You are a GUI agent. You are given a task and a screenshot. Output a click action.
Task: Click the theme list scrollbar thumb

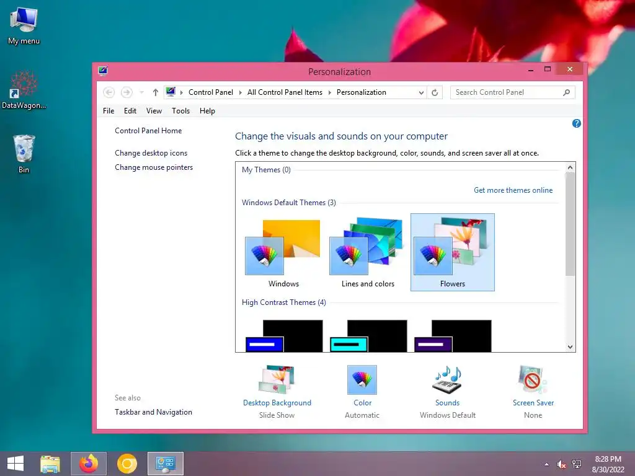(x=571, y=224)
